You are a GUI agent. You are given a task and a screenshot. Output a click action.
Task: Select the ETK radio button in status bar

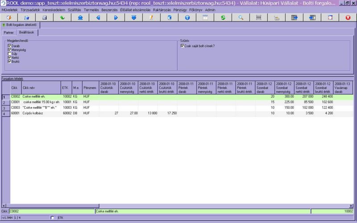pos(53,218)
